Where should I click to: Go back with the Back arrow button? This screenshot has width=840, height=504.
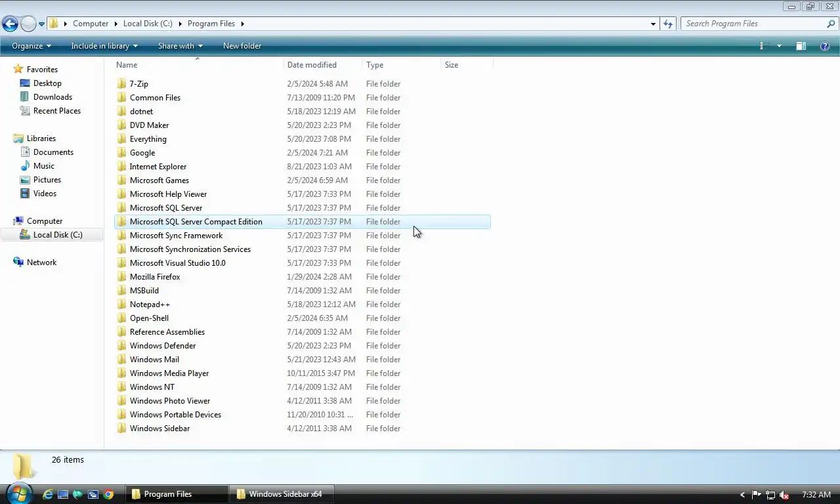10,24
